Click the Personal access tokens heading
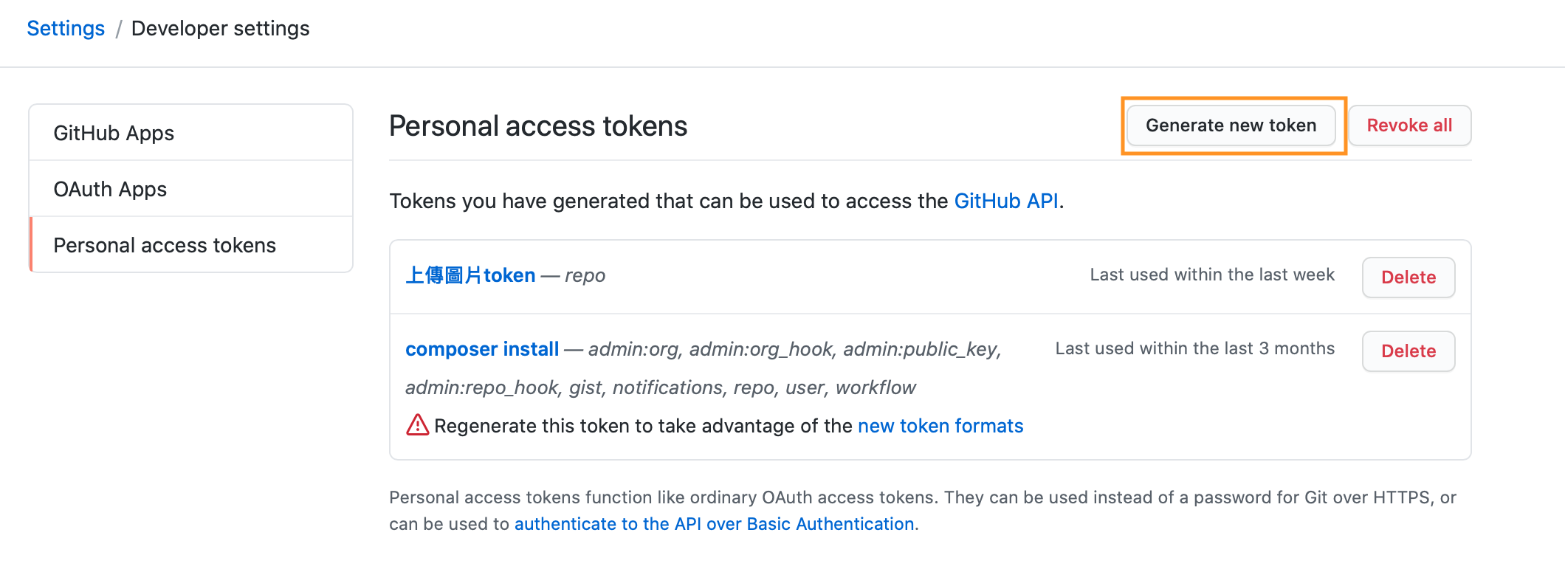 pos(538,126)
